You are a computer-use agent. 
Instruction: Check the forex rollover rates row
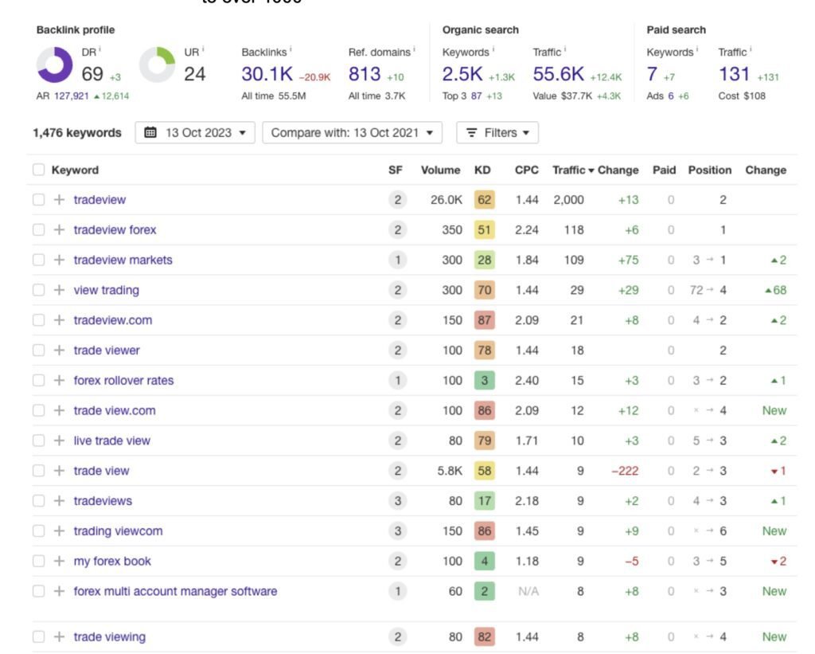(x=38, y=381)
